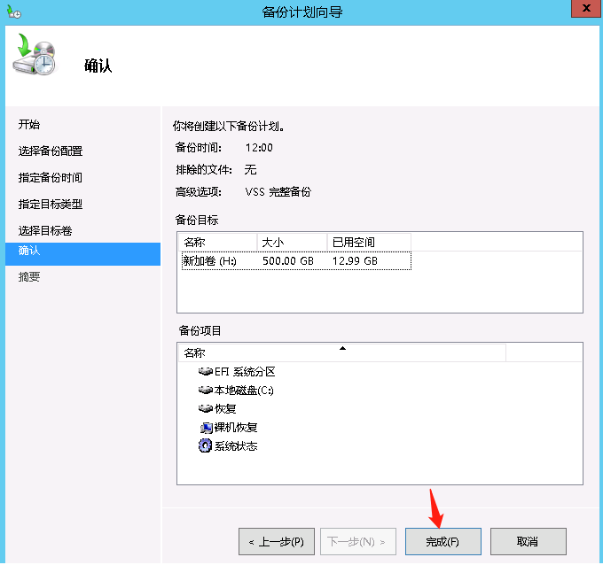Select the 恢复 item text
Viewport: 603px width, 565px height.
click(x=225, y=408)
